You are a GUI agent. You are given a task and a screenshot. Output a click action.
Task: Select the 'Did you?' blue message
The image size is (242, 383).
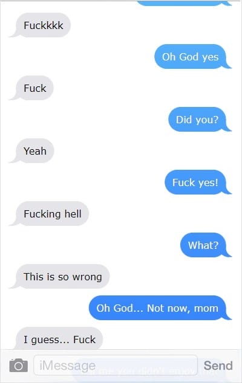click(197, 120)
